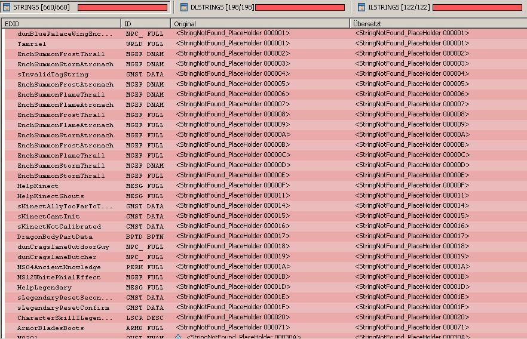Click Übersetzt cell PlaceHolder 000004

(x=412, y=73)
